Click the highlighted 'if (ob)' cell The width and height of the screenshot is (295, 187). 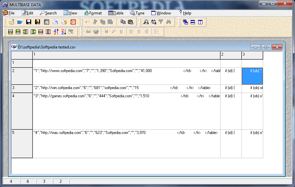252,76
